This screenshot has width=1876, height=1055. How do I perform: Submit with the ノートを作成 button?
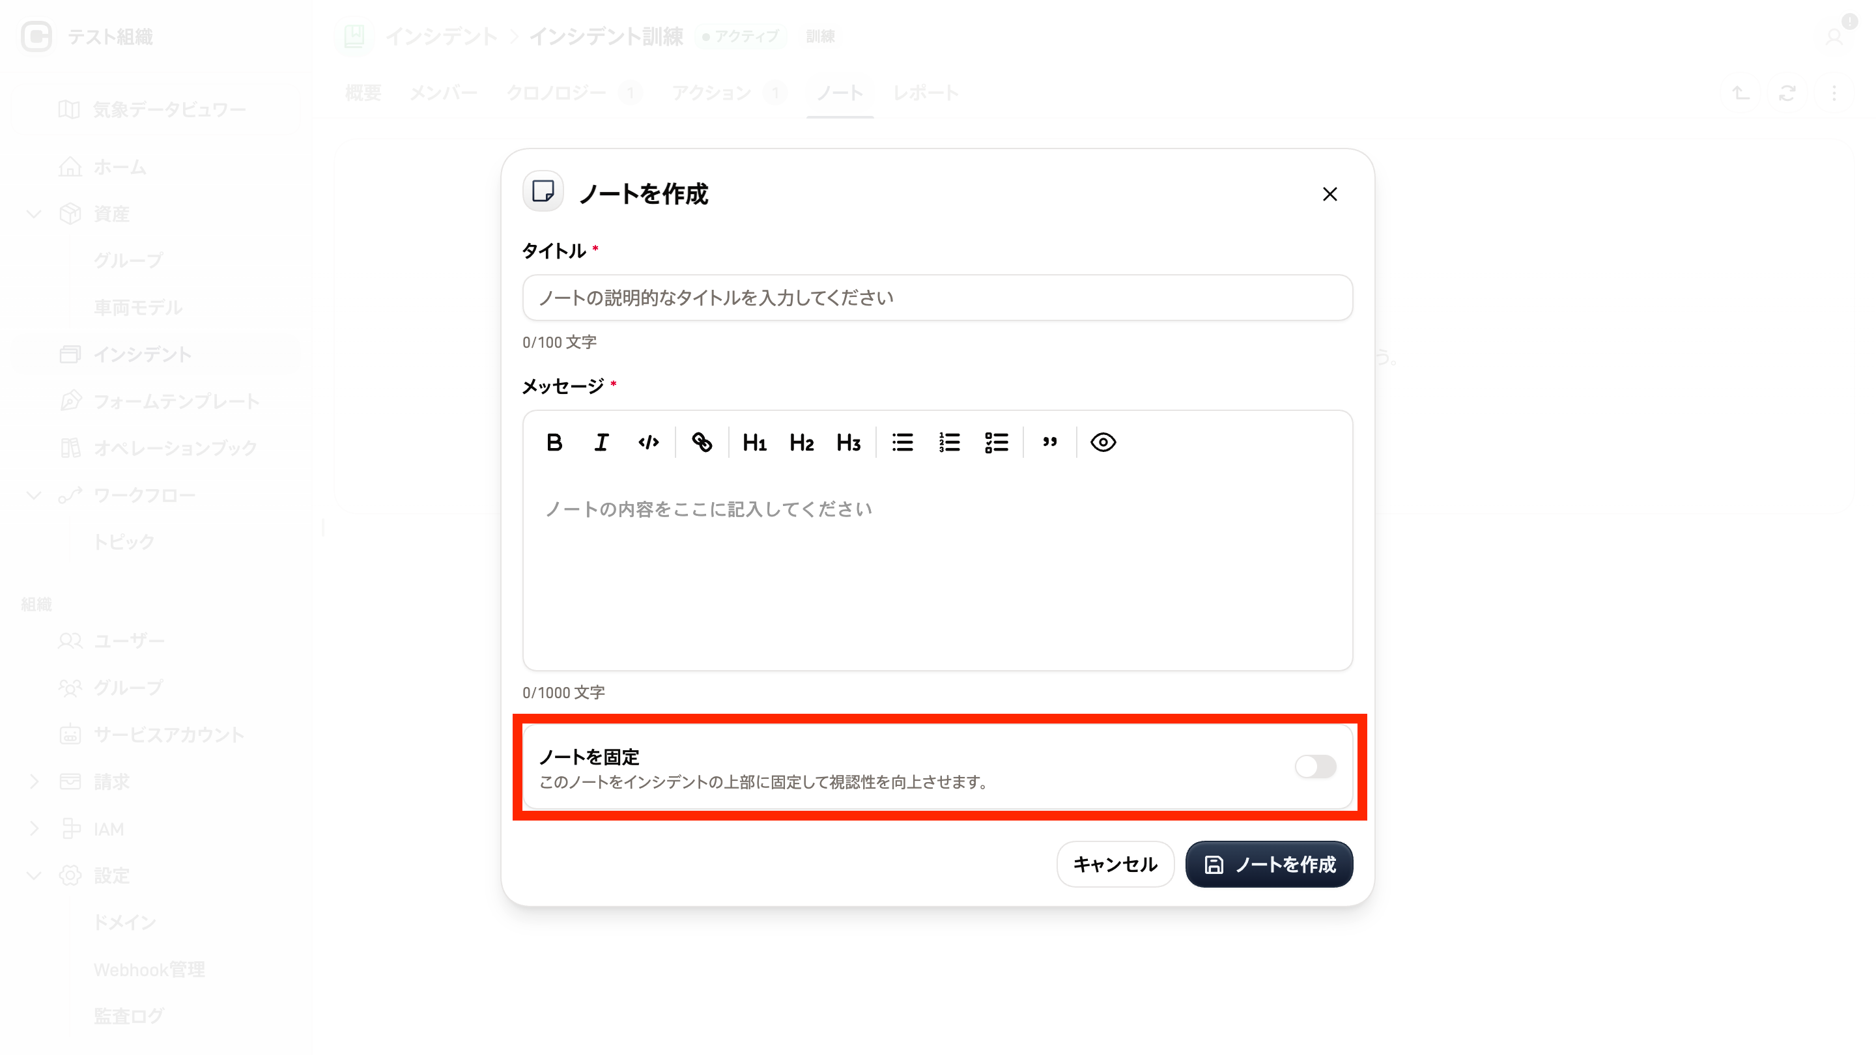pyautogui.click(x=1269, y=864)
